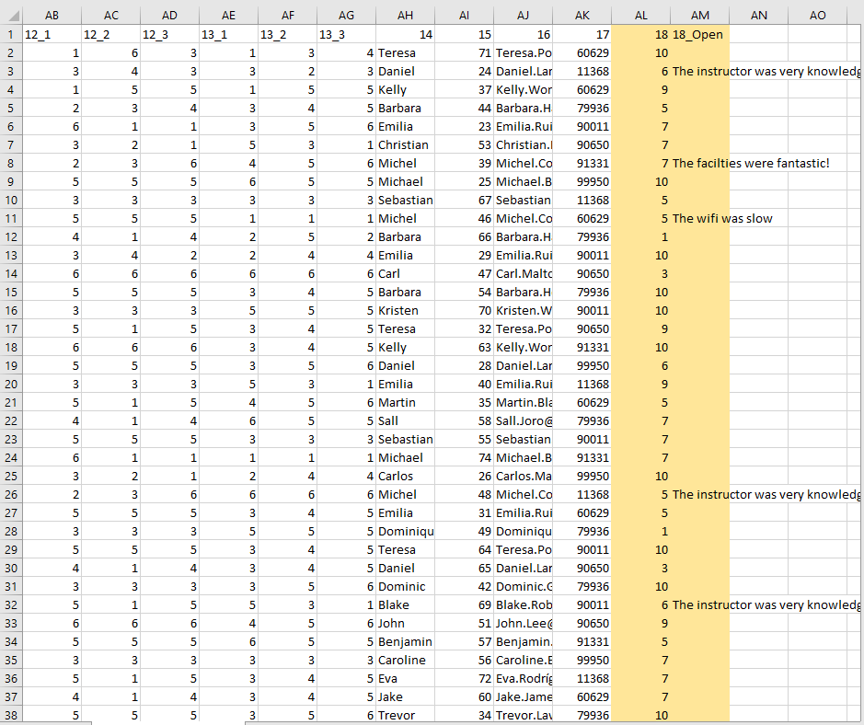Select the "Kristen" name cell

point(405,310)
